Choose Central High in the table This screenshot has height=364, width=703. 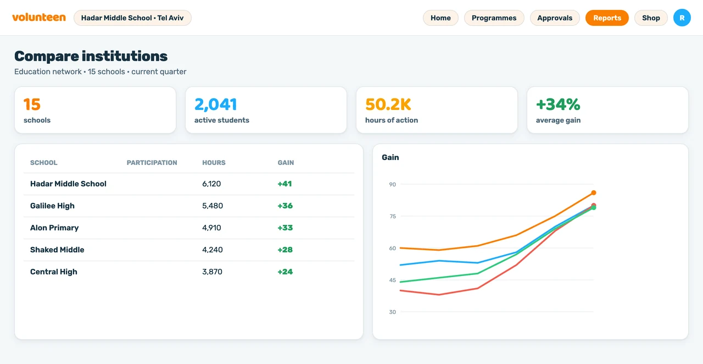[54, 272]
